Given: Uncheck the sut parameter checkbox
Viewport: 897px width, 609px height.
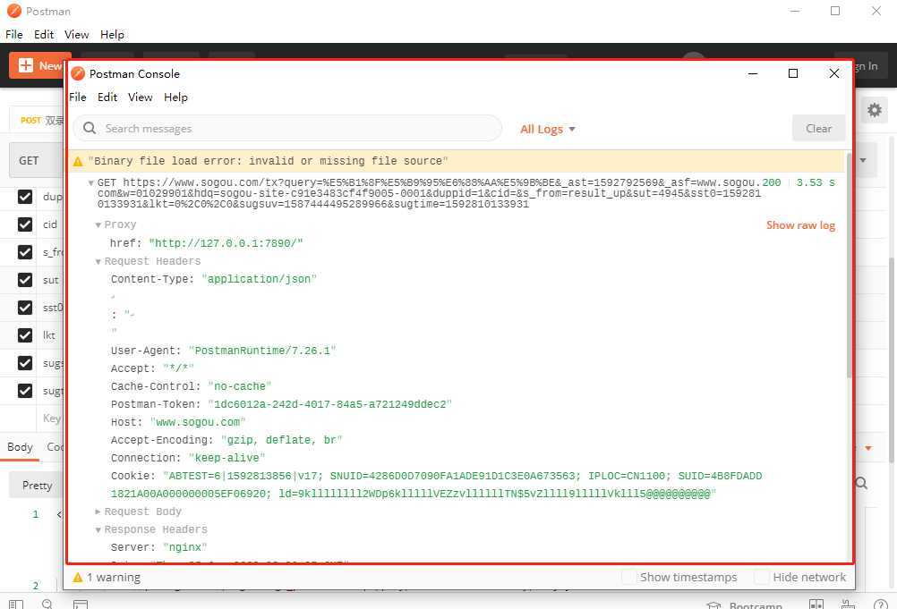Looking at the screenshot, I should (25, 280).
